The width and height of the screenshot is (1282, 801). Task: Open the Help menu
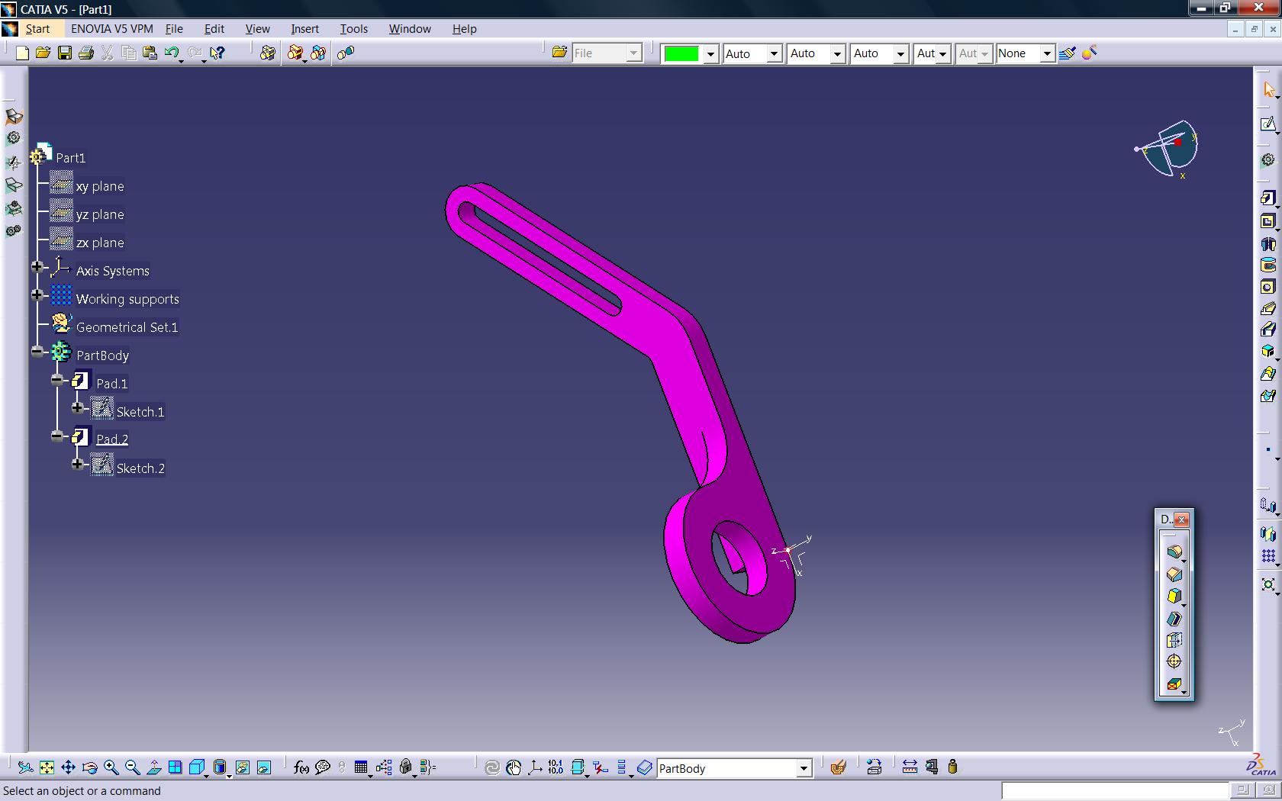[465, 29]
